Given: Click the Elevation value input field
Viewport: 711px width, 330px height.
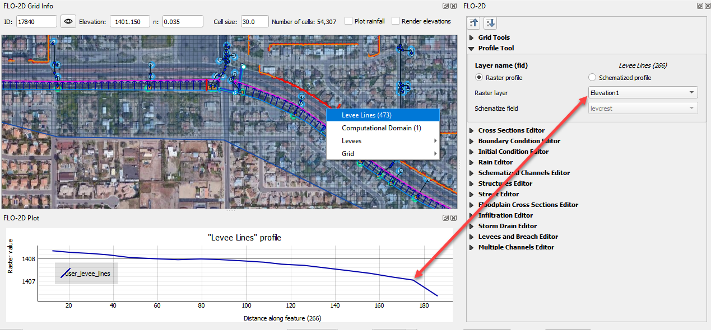Looking at the screenshot, I should (131, 21).
